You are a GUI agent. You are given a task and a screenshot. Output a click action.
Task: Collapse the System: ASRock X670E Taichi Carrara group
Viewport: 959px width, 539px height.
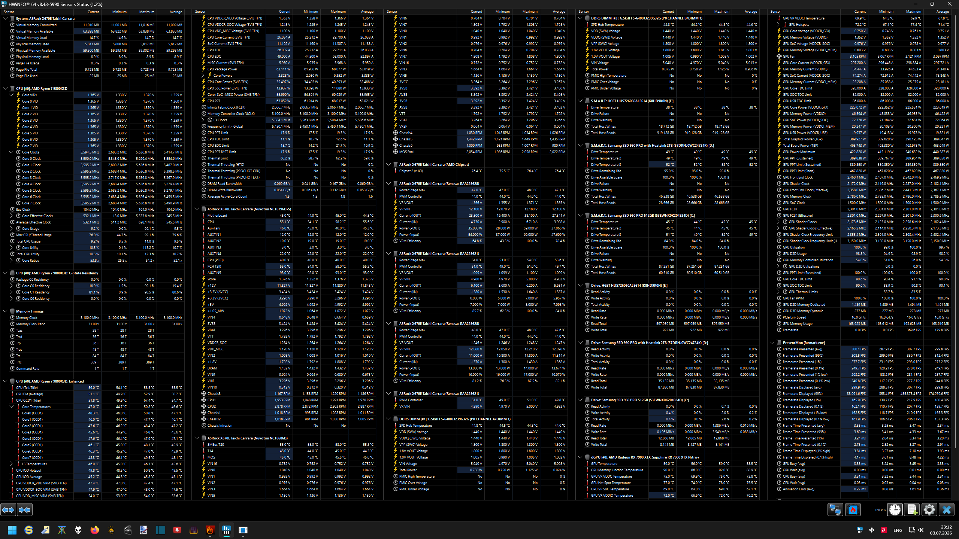click(x=5, y=18)
